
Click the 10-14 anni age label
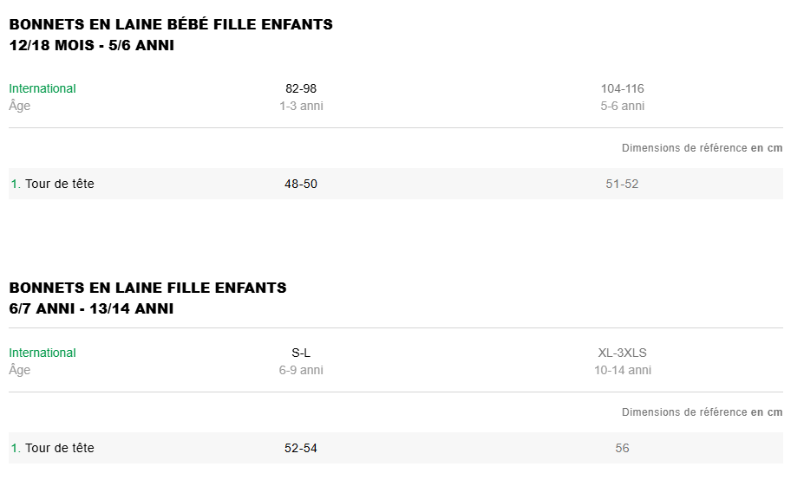click(x=622, y=370)
